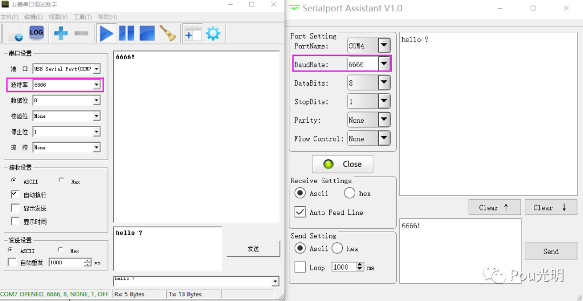The width and height of the screenshot is (583, 301).
Task: Open the send history dropdown at the bottom
Action: pos(275,282)
